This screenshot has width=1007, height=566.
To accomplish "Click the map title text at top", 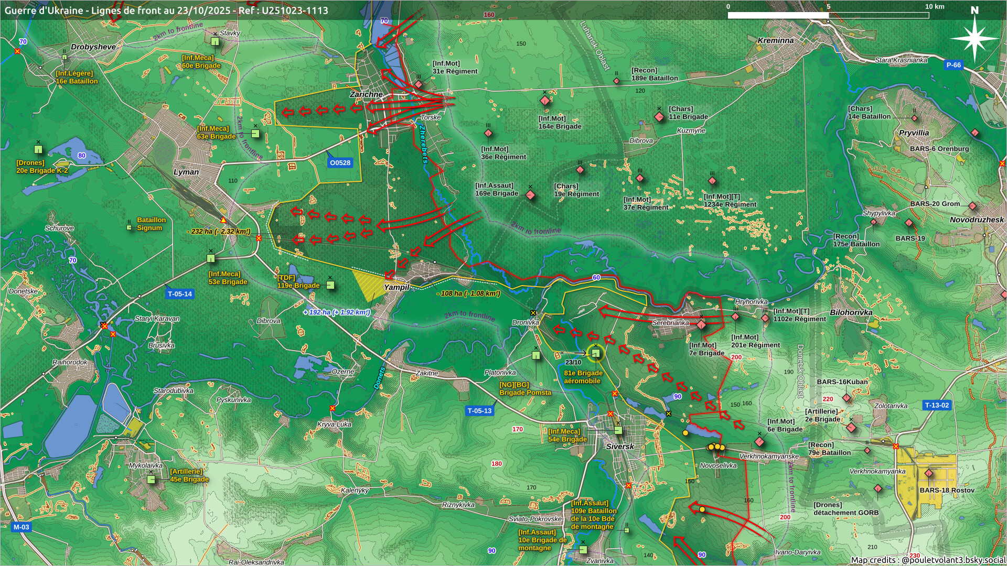I will (166, 10).
